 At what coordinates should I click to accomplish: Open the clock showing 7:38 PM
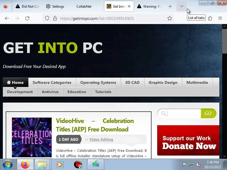[x=213, y=165]
